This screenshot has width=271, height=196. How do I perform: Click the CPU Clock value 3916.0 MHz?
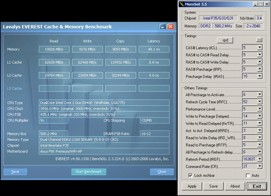[x=104, y=109]
